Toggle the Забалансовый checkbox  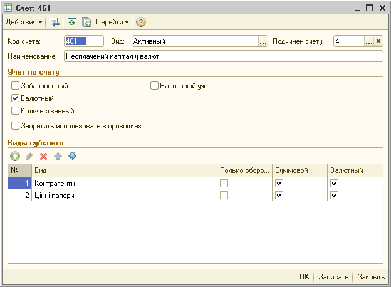15,86
